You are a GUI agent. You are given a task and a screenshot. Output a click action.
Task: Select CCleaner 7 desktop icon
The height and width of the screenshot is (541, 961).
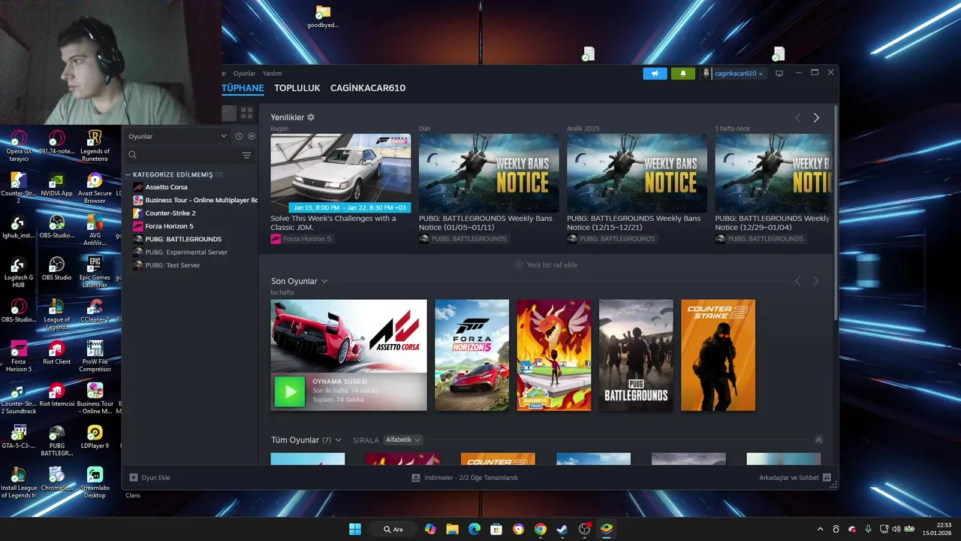click(95, 311)
